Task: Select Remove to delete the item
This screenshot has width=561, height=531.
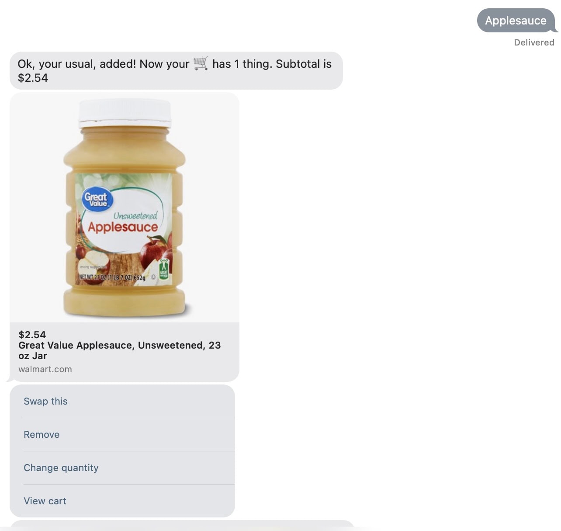Action: pyautogui.click(x=122, y=435)
